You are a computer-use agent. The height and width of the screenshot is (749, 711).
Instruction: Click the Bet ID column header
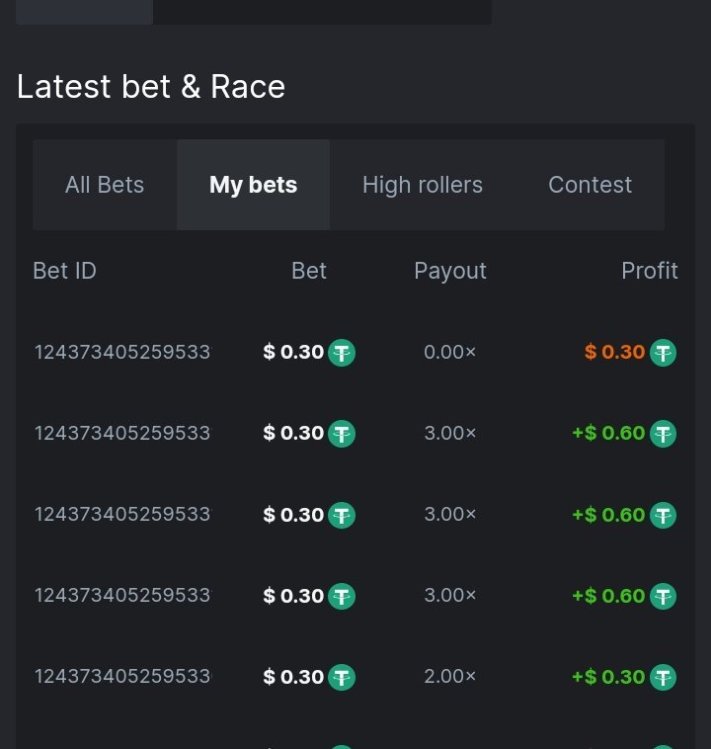[x=64, y=271]
